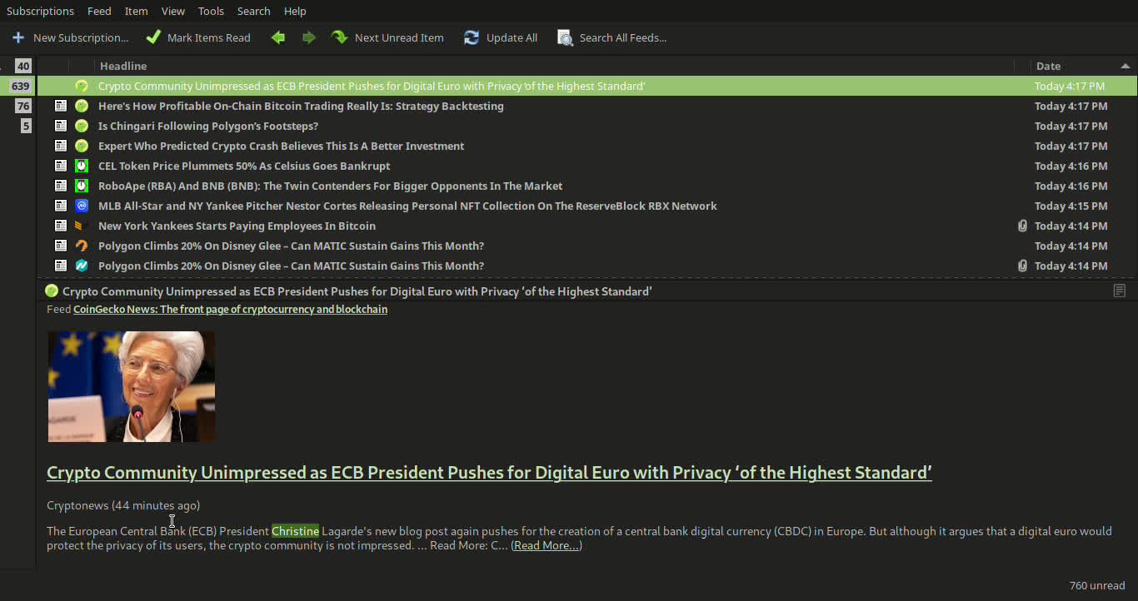The width and height of the screenshot is (1138, 601).
Task: Click orange favicon on first Polygon Climbs row
Action: (x=82, y=246)
